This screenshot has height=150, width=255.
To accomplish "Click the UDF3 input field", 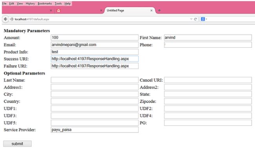I will pyautogui.click(x=95, y=116).
